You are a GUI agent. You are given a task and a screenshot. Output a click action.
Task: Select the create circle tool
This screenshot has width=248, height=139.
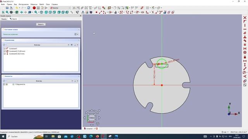110,12
